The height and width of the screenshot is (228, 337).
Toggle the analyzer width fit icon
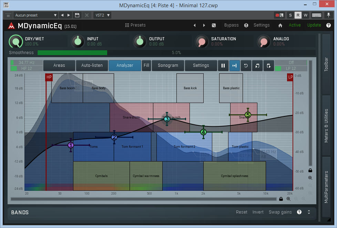[234, 65]
